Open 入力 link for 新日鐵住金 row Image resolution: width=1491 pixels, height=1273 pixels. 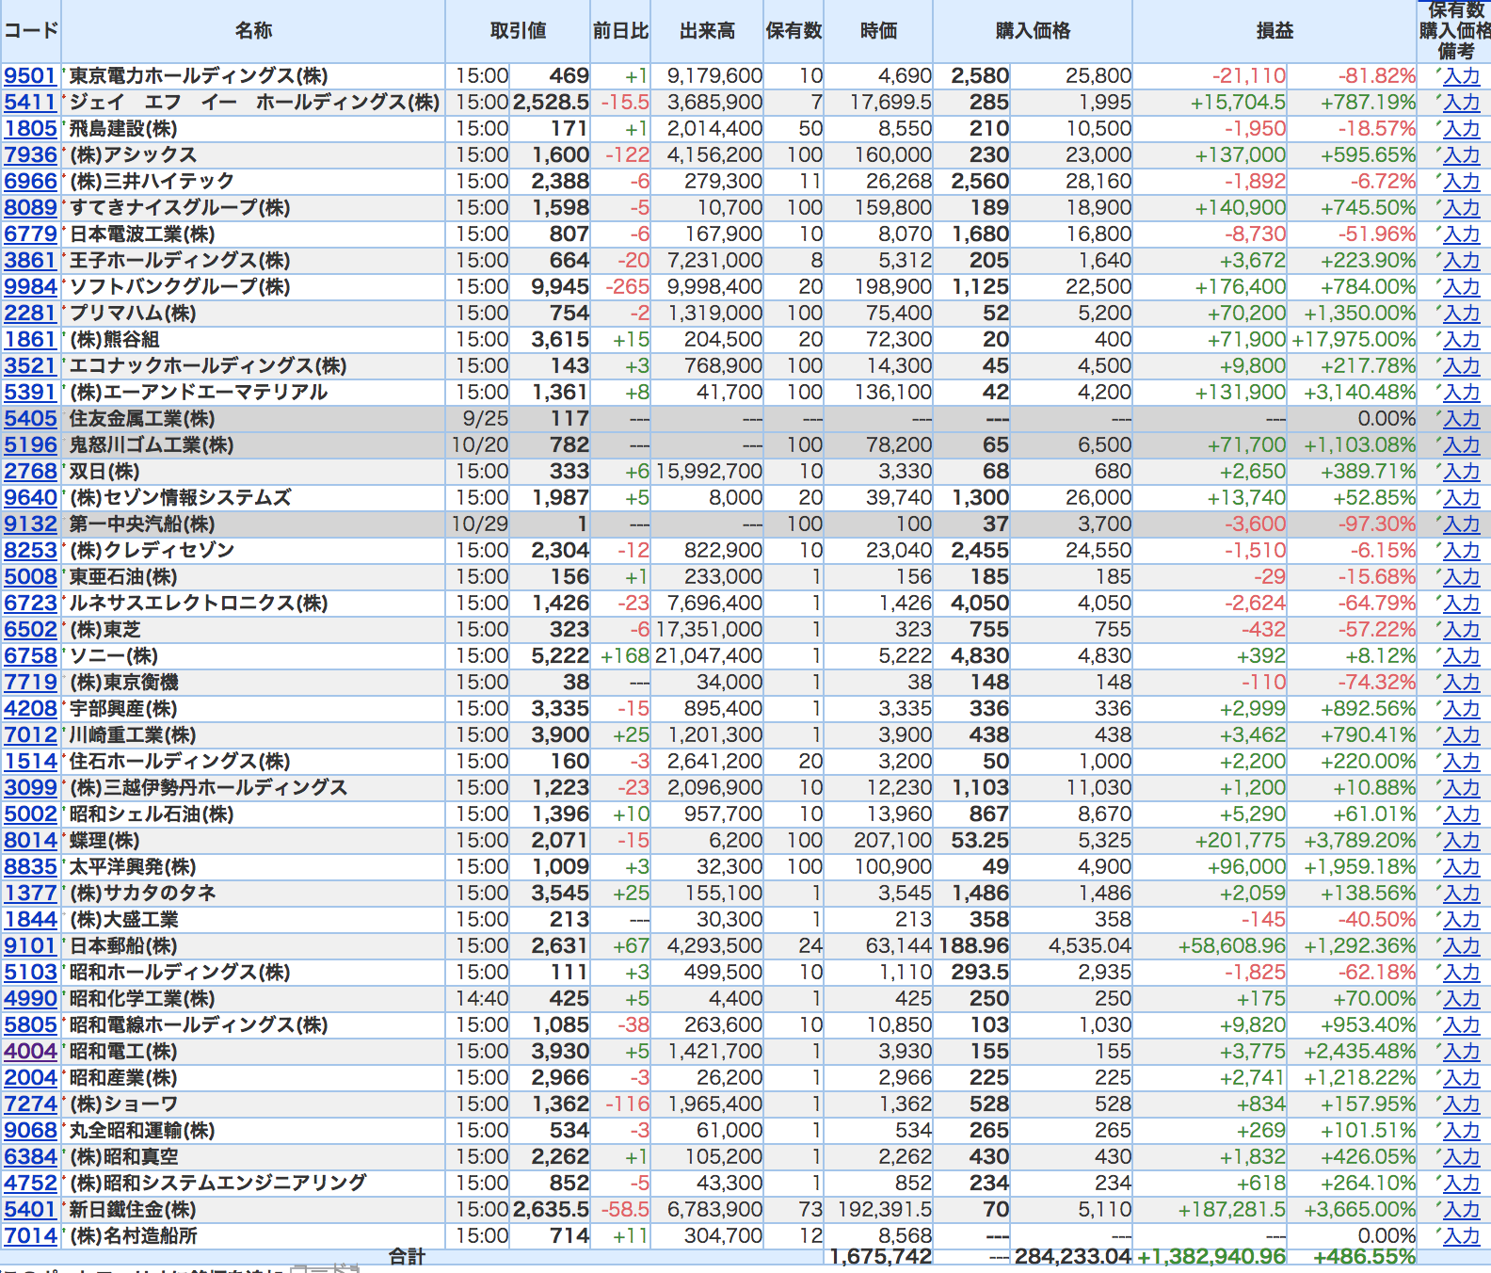[1462, 1210]
